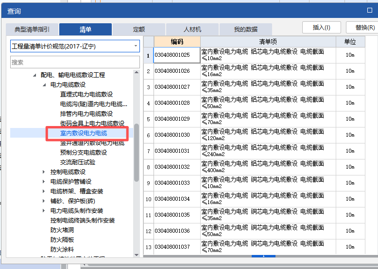Select code cell 030408001029
The image size is (378, 269).
point(177,119)
